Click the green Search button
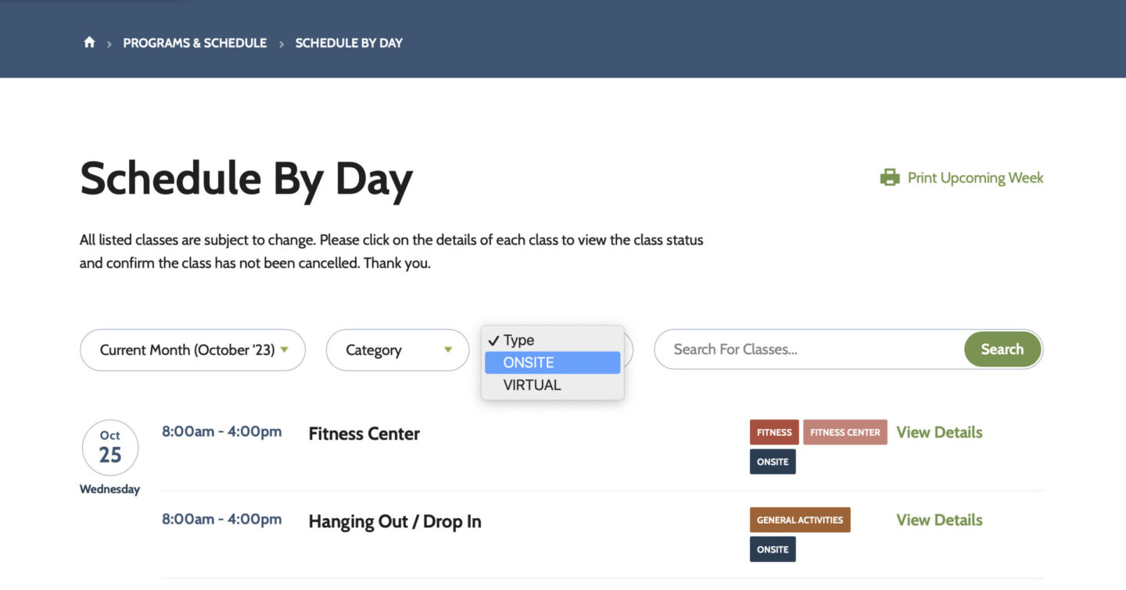 (1002, 349)
